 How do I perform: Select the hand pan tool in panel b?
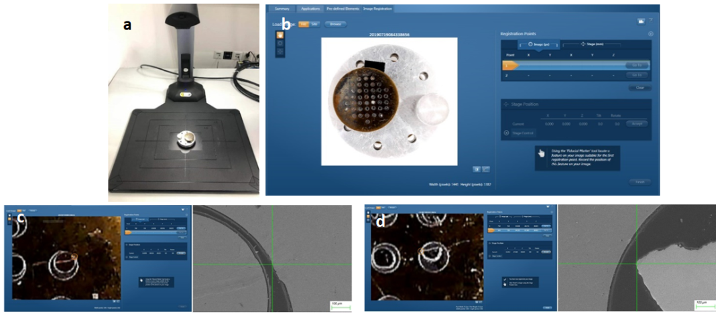point(280,34)
